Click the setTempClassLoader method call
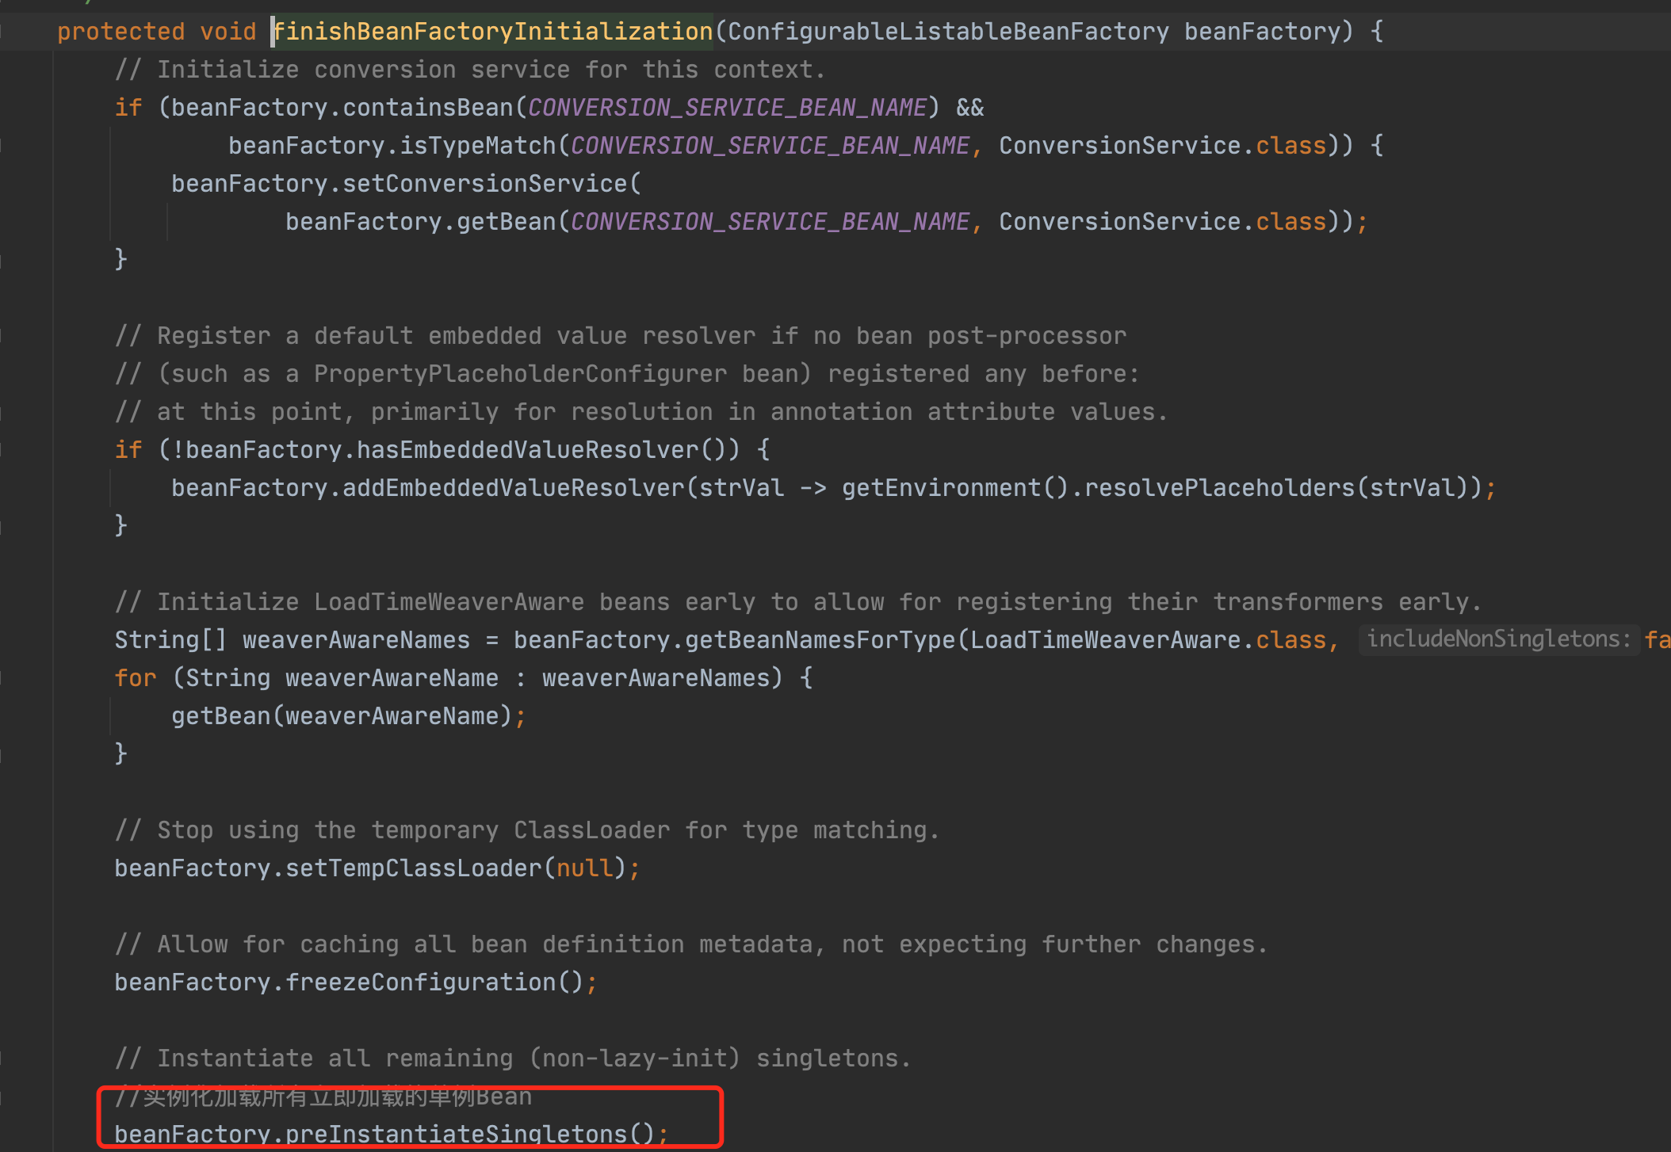Viewport: 1671px width, 1152px height. 413,868
